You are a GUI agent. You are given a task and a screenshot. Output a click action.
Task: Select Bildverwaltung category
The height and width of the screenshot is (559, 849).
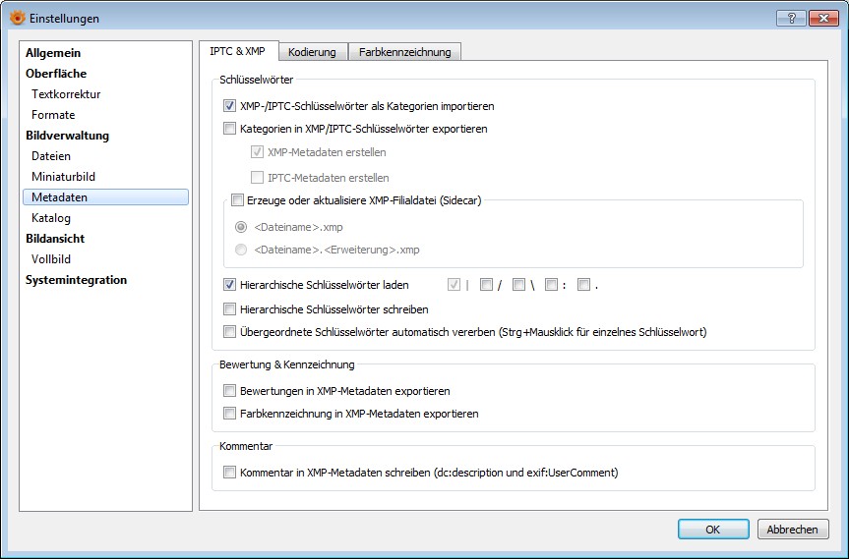pyautogui.click(x=67, y=136)
